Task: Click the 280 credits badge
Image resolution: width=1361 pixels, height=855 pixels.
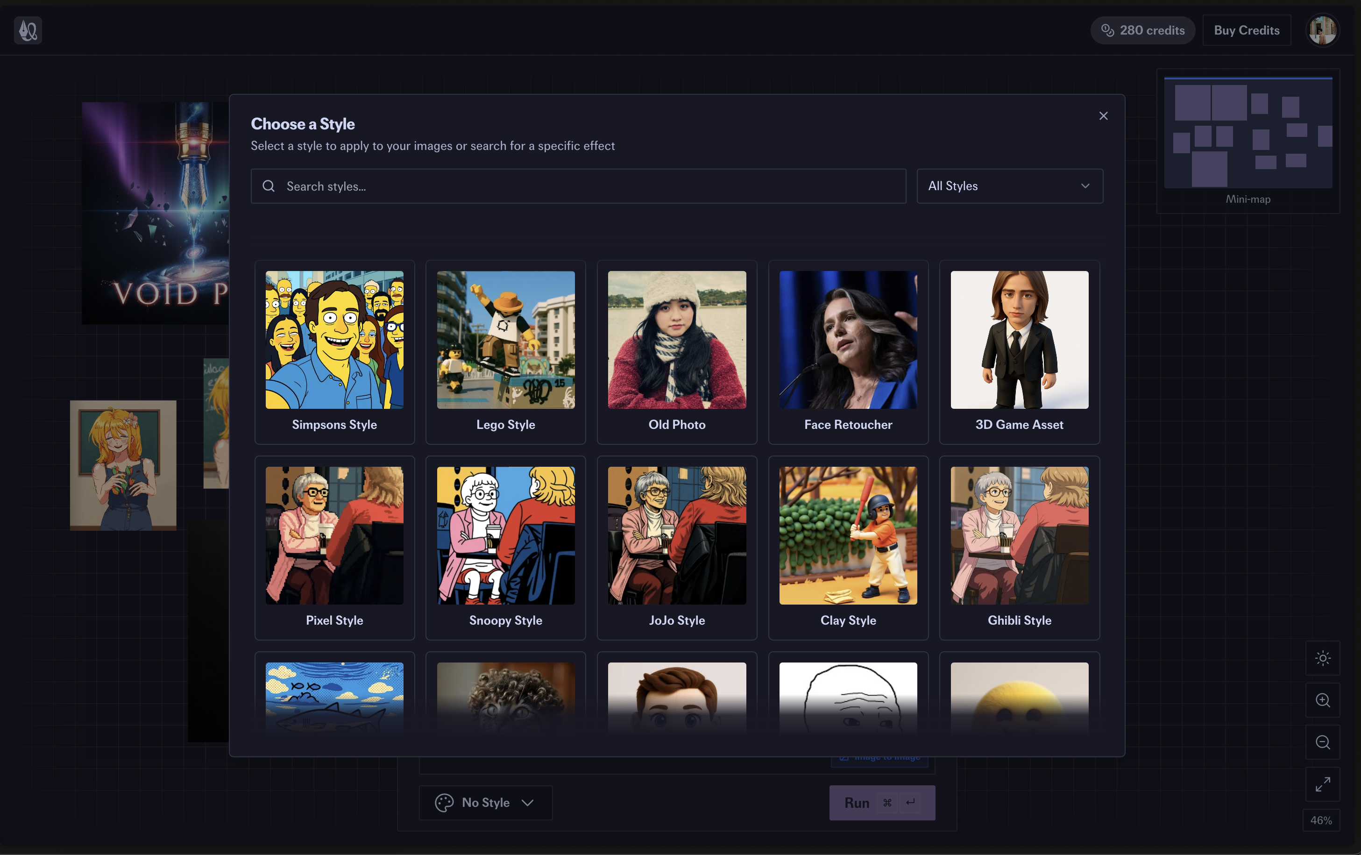Action: [1142, 30]
